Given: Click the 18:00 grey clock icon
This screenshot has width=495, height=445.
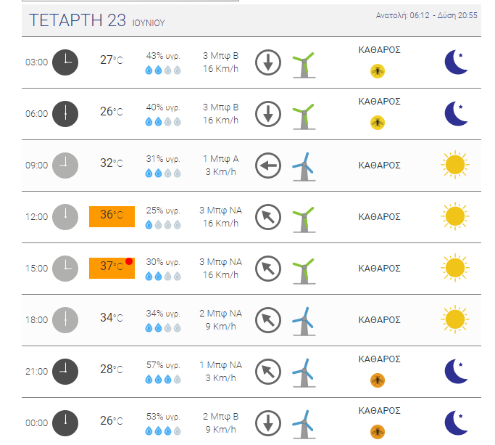Looking at the screenshot, I should coord(65,320).
